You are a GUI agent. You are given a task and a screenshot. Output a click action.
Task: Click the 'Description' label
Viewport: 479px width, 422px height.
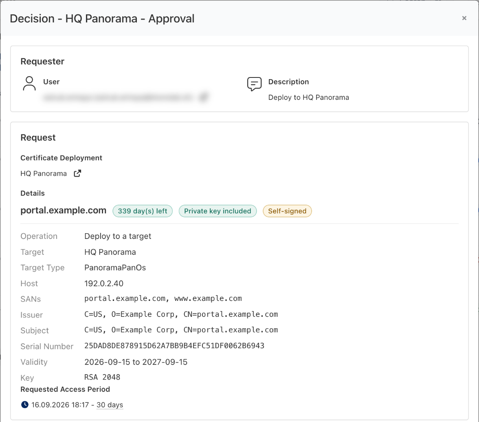click(288, 82)
